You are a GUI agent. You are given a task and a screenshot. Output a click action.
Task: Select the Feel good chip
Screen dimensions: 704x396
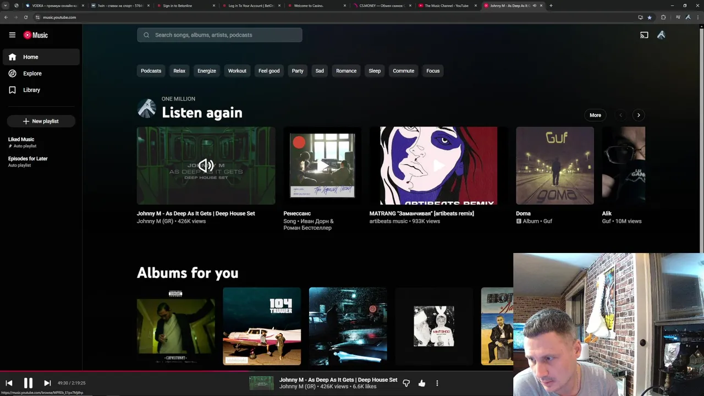[x=269, y=70]
